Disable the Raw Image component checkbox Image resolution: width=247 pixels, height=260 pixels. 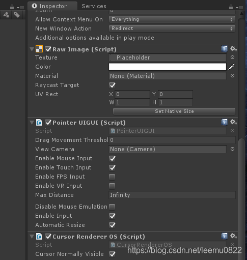(x=48, y=49)
